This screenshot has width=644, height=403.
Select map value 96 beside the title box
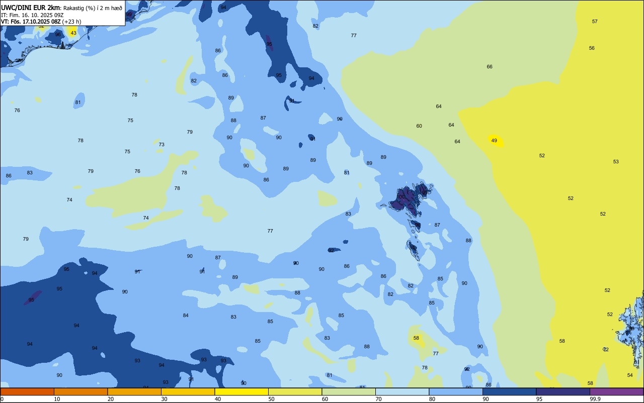pos(58,35)
